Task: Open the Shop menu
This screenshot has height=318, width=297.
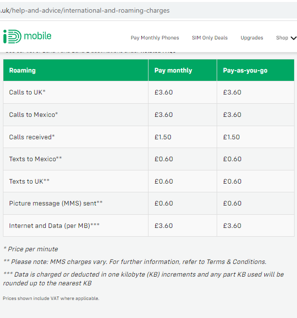Action: pyautogui.click(x=282, y=37)
